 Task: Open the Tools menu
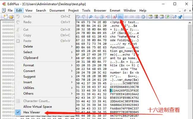(86, 10)
